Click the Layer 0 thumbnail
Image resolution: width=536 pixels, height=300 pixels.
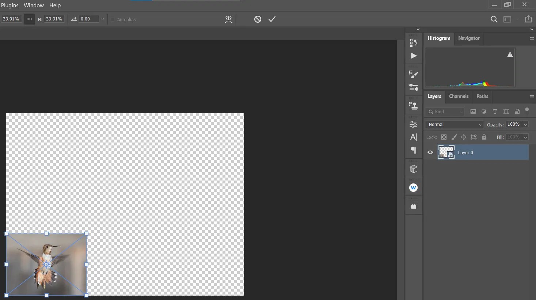point(446,152)
